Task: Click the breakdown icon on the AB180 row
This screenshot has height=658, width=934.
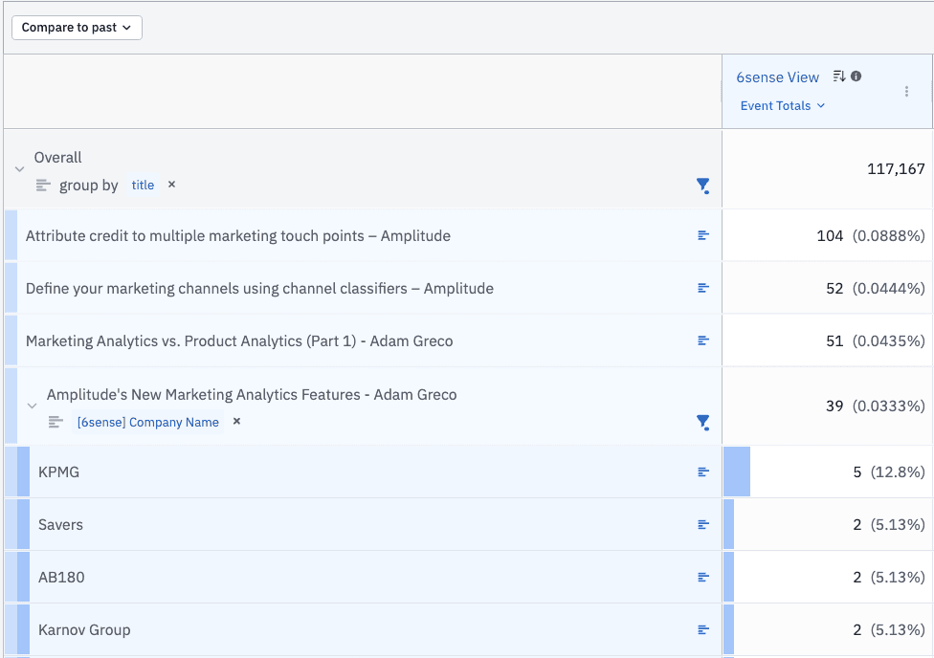Action: click(703, 577)
